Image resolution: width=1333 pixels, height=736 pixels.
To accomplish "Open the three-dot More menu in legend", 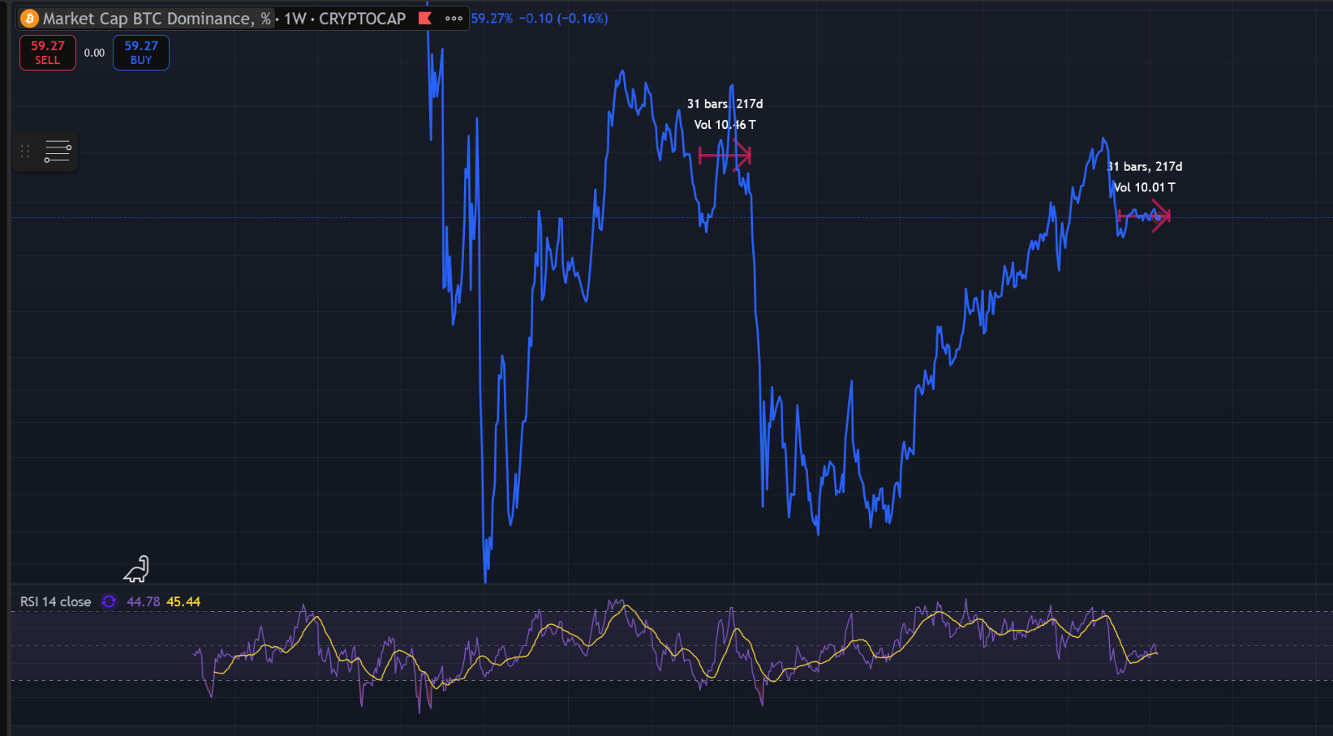I will 454,18.
